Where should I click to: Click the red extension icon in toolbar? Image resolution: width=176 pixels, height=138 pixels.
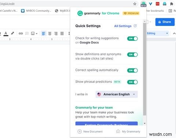click(158, 4)
